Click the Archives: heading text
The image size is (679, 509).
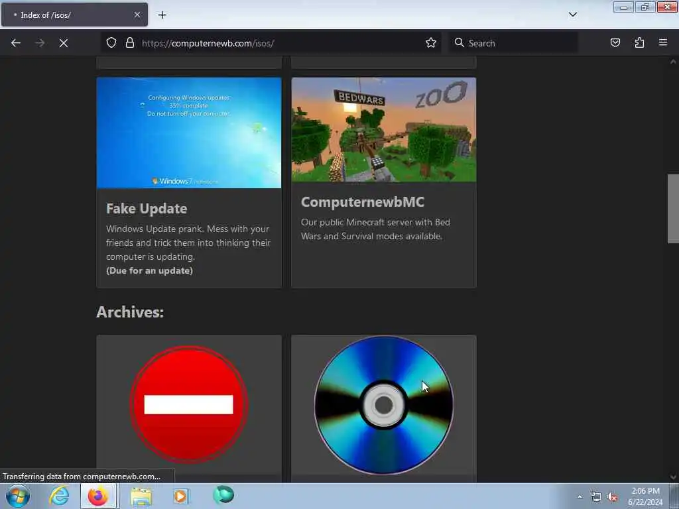click(130, 312)
